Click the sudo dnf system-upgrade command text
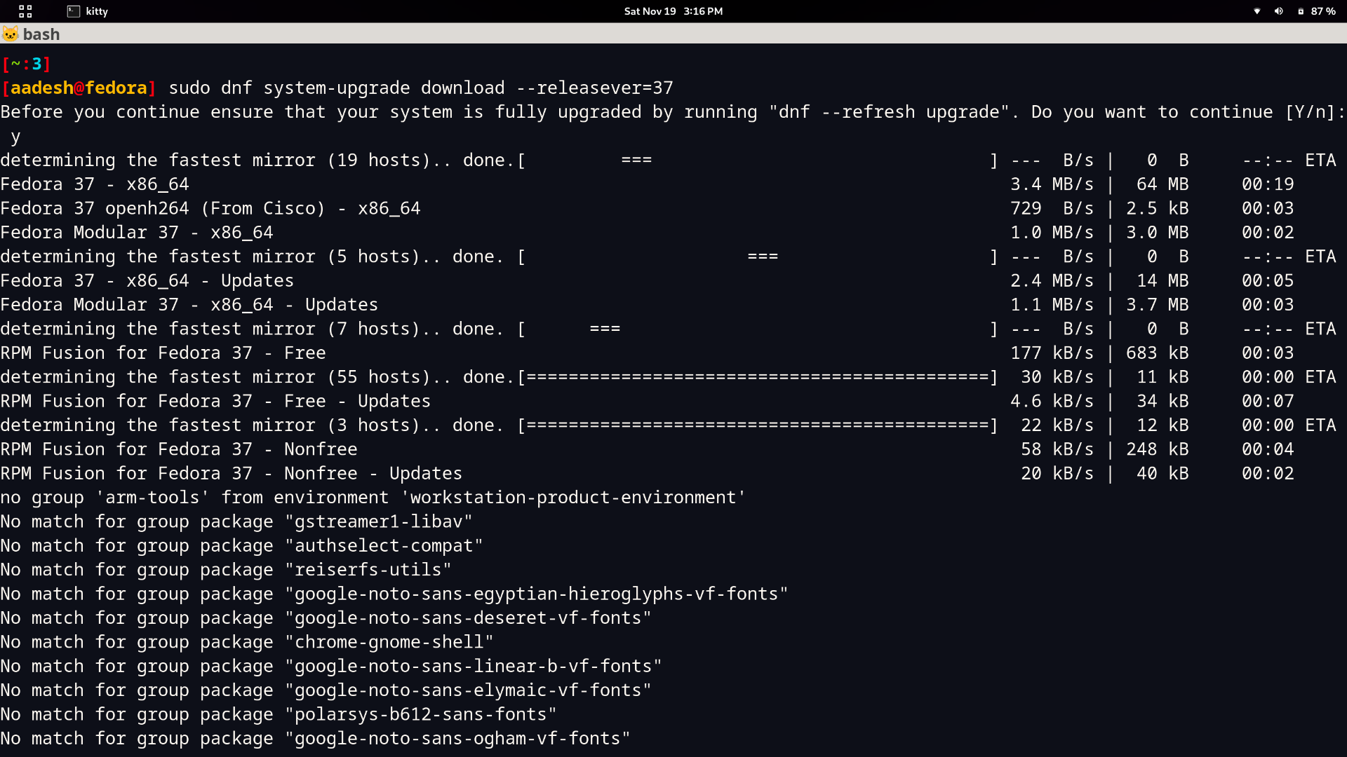The image size is (1347, 757). [420, 88]
